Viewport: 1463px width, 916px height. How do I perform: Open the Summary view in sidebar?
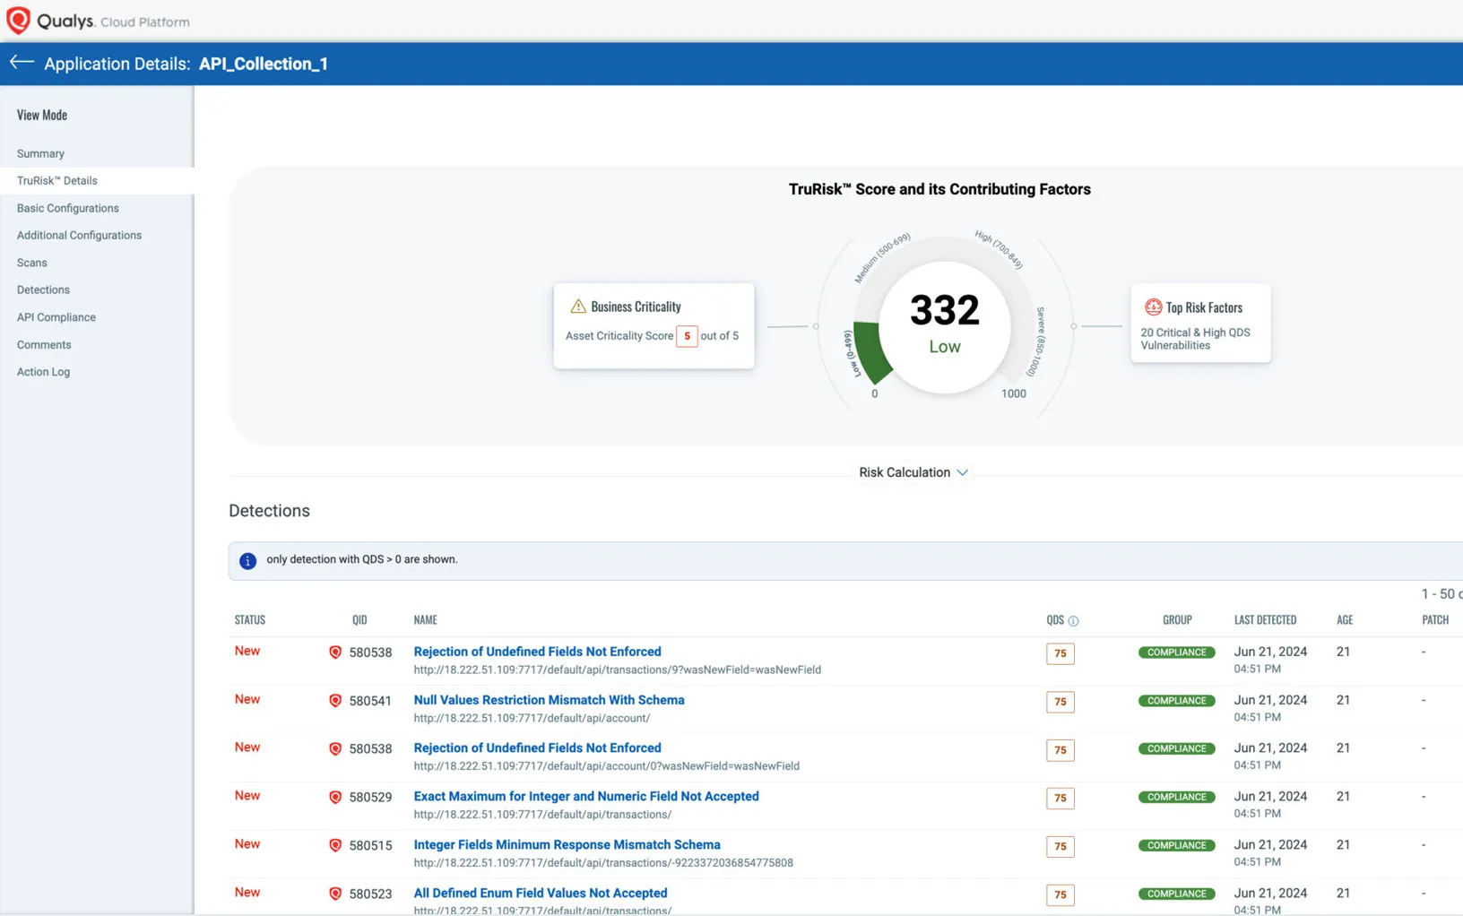tap(40, 153)
